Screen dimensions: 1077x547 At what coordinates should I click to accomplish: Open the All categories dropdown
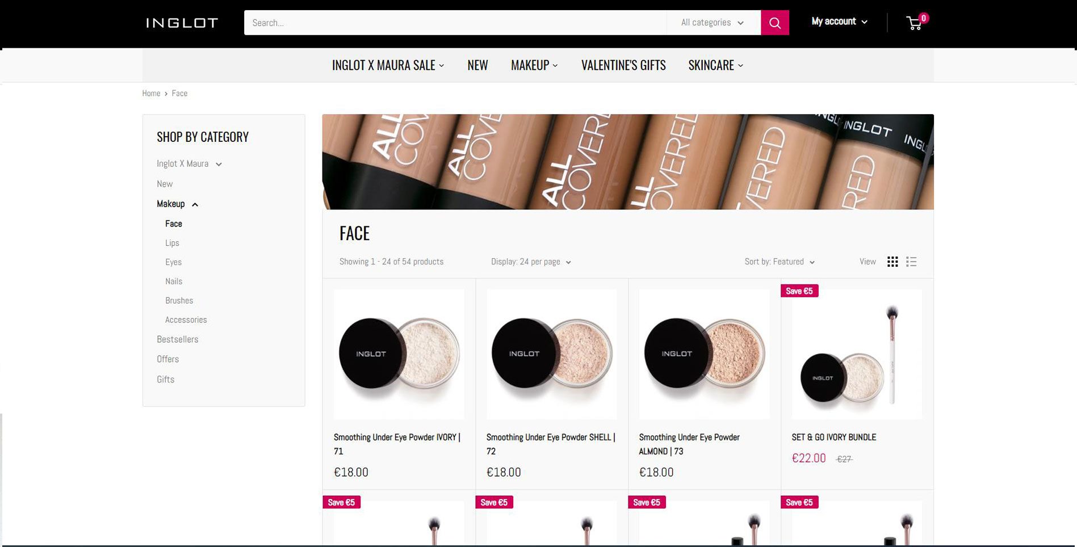(x=713, y=23)
